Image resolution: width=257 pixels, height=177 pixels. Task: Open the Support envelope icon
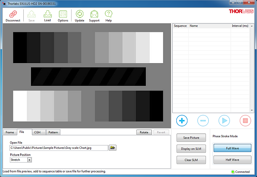tap(94, 14)
